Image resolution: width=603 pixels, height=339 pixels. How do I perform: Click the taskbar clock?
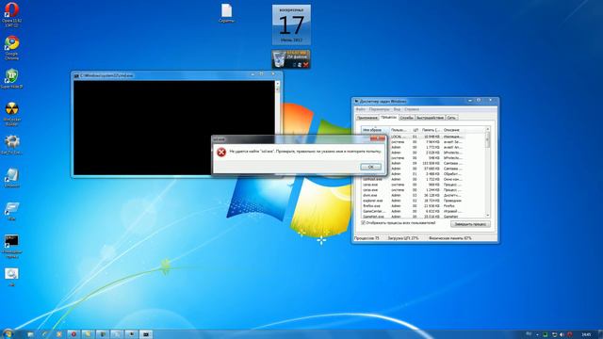[586, 335]
